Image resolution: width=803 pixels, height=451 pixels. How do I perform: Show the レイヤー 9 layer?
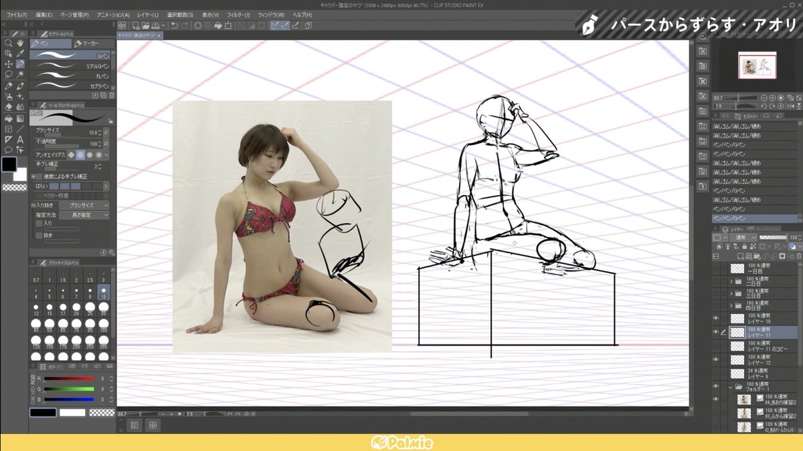(x=716, y=373)
